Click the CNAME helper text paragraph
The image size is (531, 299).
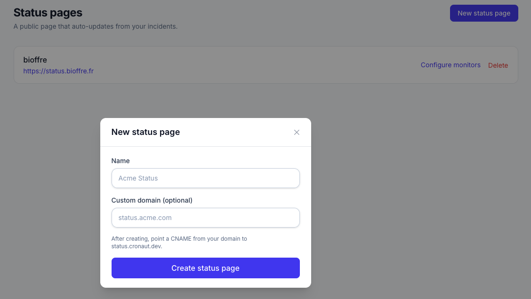179,243
